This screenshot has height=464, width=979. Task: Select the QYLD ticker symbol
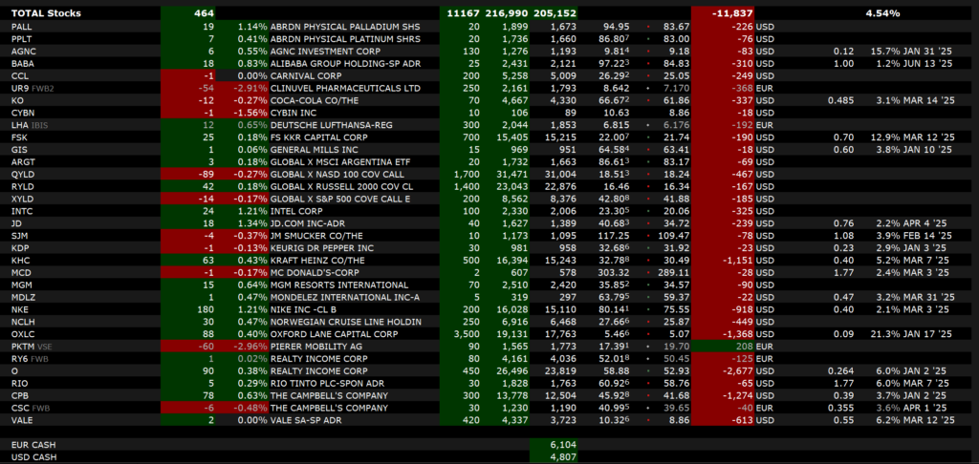[x=23, y=174]
